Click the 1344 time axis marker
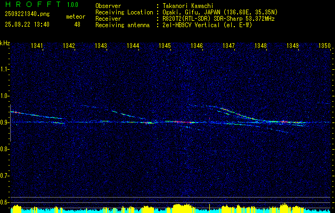 click(x=133, y=45)
